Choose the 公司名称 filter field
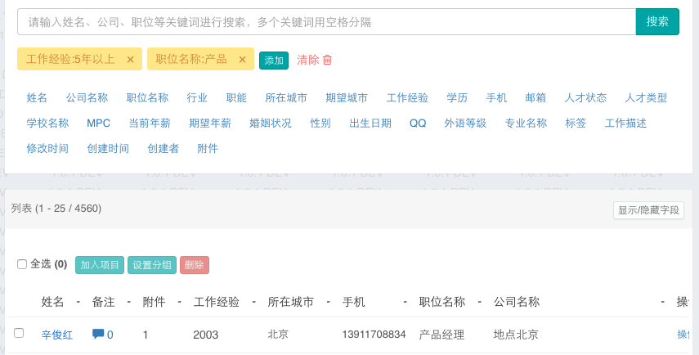The image size is (699, 355). coord(87,97)
